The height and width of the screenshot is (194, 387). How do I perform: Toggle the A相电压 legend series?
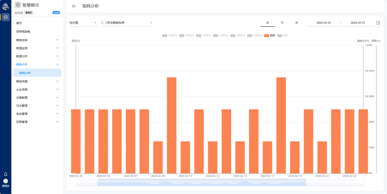[x=170, y=36]
